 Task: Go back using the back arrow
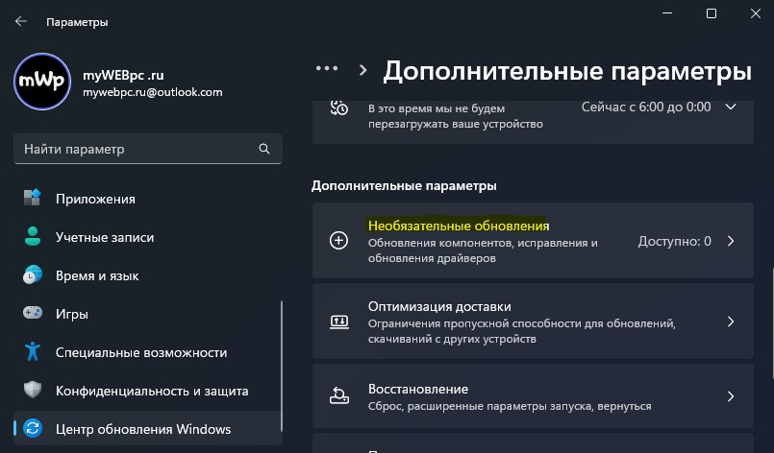click(x=21, y=21)
